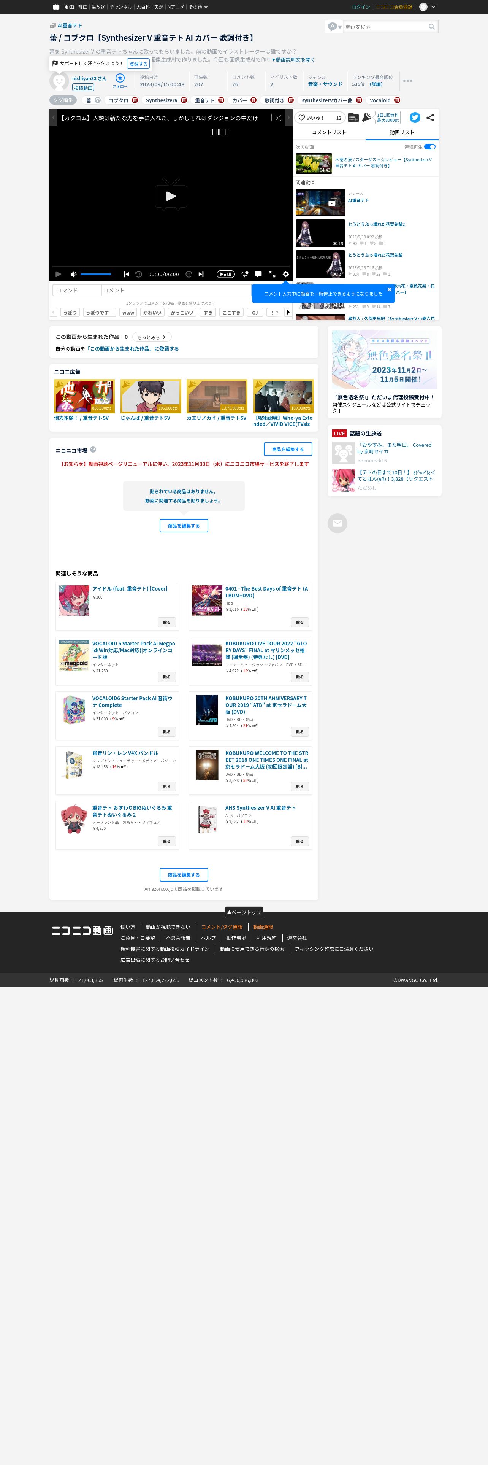Switch to コメントリスト tab
Screen dimensions: 488x1465
coord(329,132)
